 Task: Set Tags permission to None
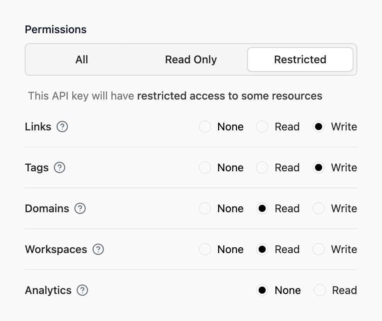coord(205,168)
